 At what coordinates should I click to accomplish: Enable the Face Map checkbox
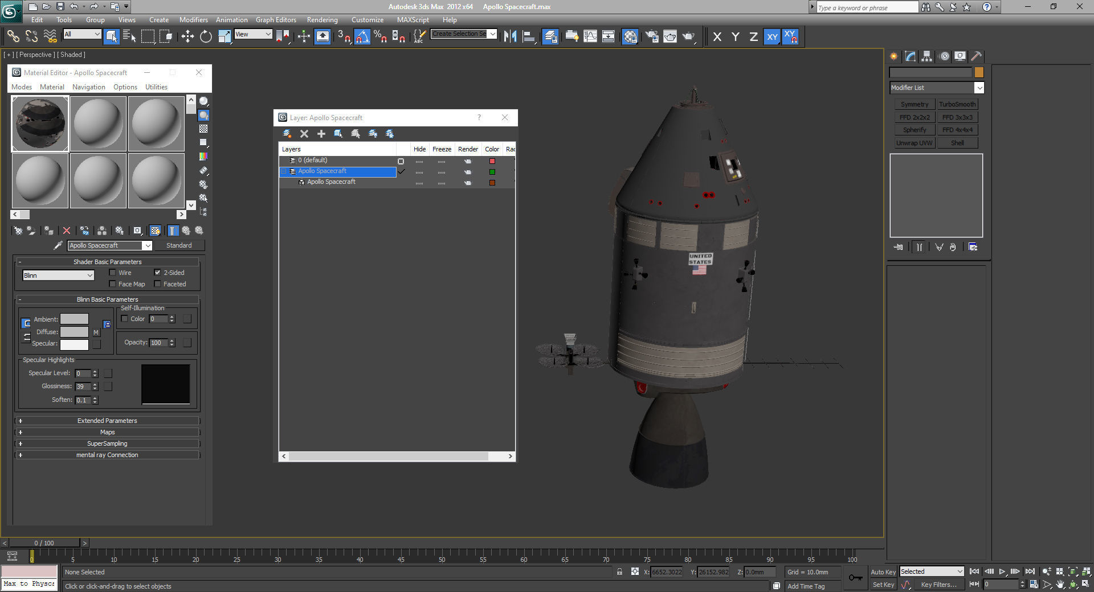(112, 284)
